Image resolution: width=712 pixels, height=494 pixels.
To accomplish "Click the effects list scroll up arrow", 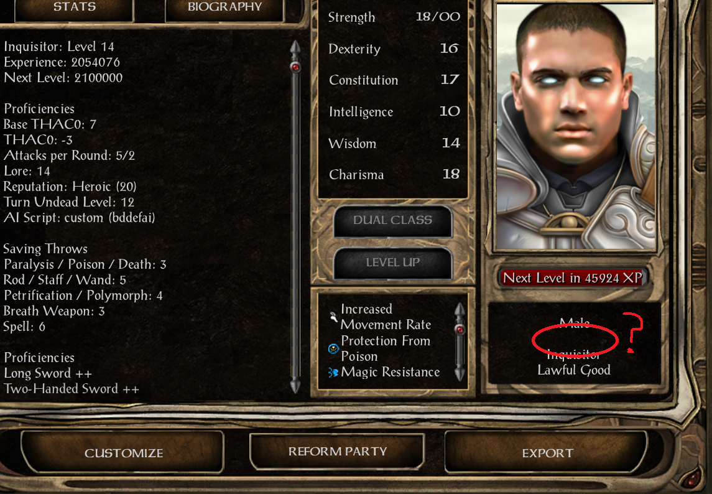I will click(x=460, y=310).
